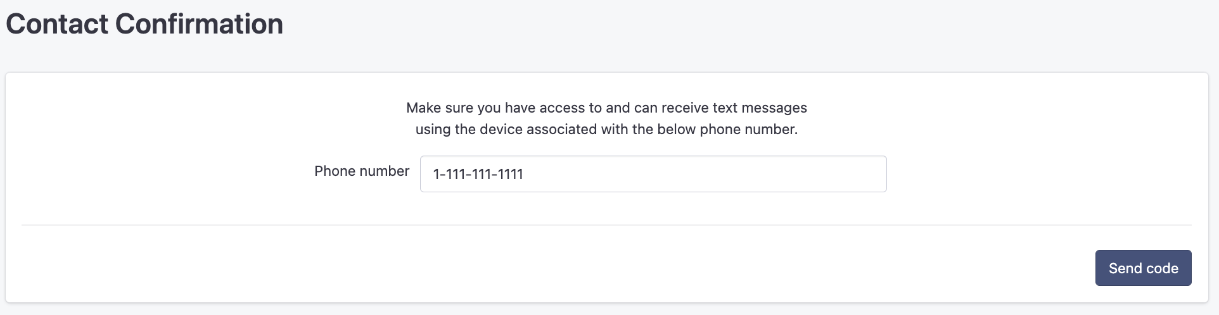Viewport: 1219px width, 315px height.
Task: Click the "using the device associated" text line
Action: [606, 129]
